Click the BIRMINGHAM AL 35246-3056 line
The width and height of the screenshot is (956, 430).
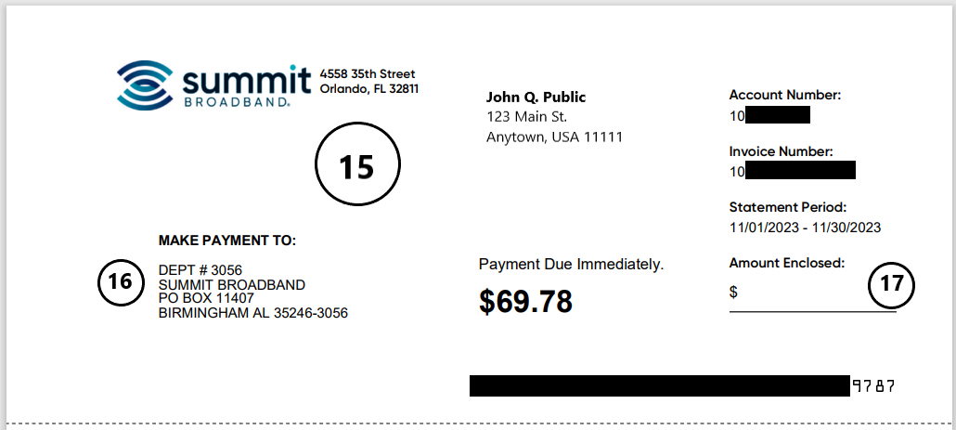point(253,313)
